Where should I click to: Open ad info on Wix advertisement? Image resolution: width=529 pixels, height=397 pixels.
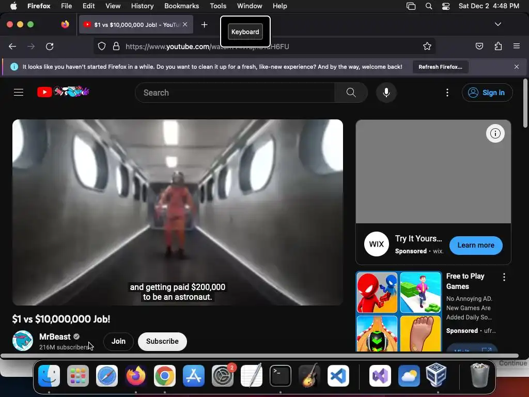[495, 133]
